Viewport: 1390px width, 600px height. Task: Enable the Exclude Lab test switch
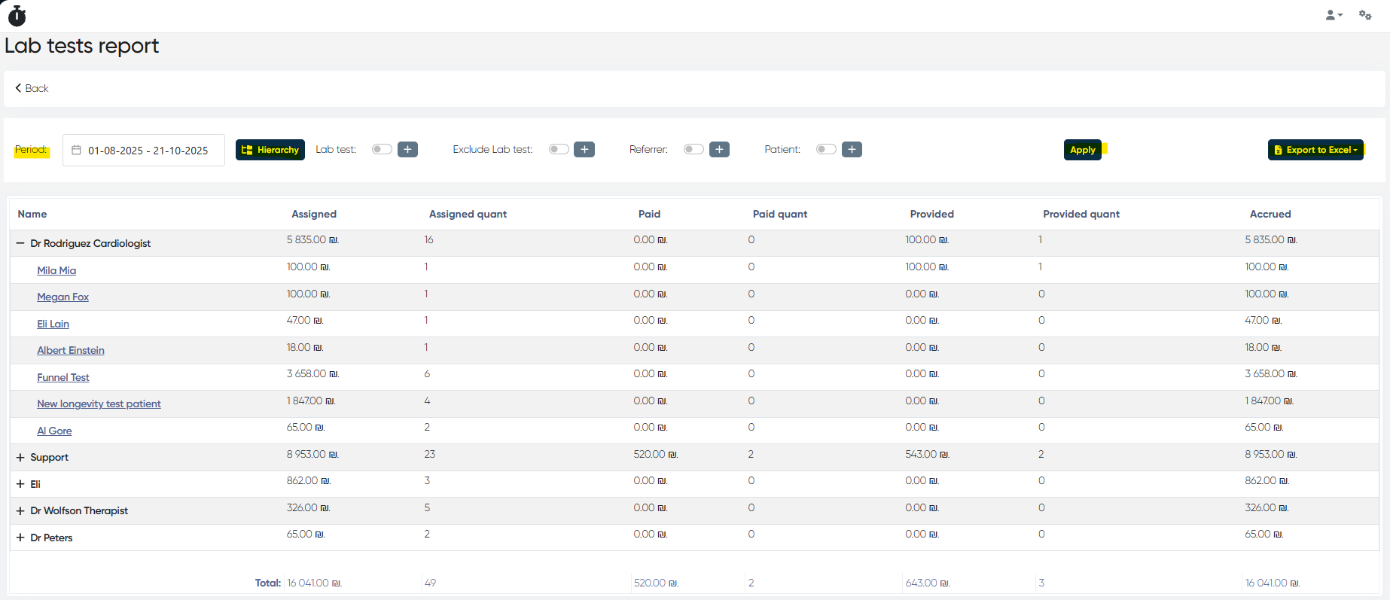click(559, 149)
